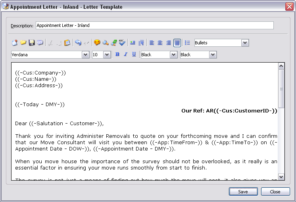Image resolution: width=296 pixels, height=202 pixels.
Task: Click the floppy disk Save icon
Action: [32, 43]
